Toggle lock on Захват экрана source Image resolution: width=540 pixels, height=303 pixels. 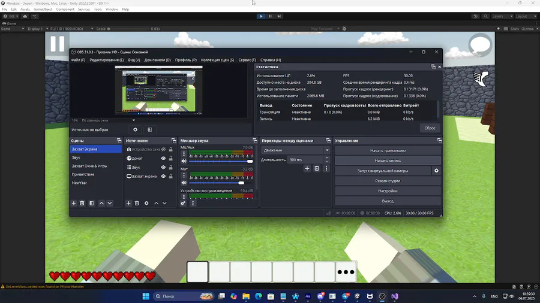[x=170, y=176]
